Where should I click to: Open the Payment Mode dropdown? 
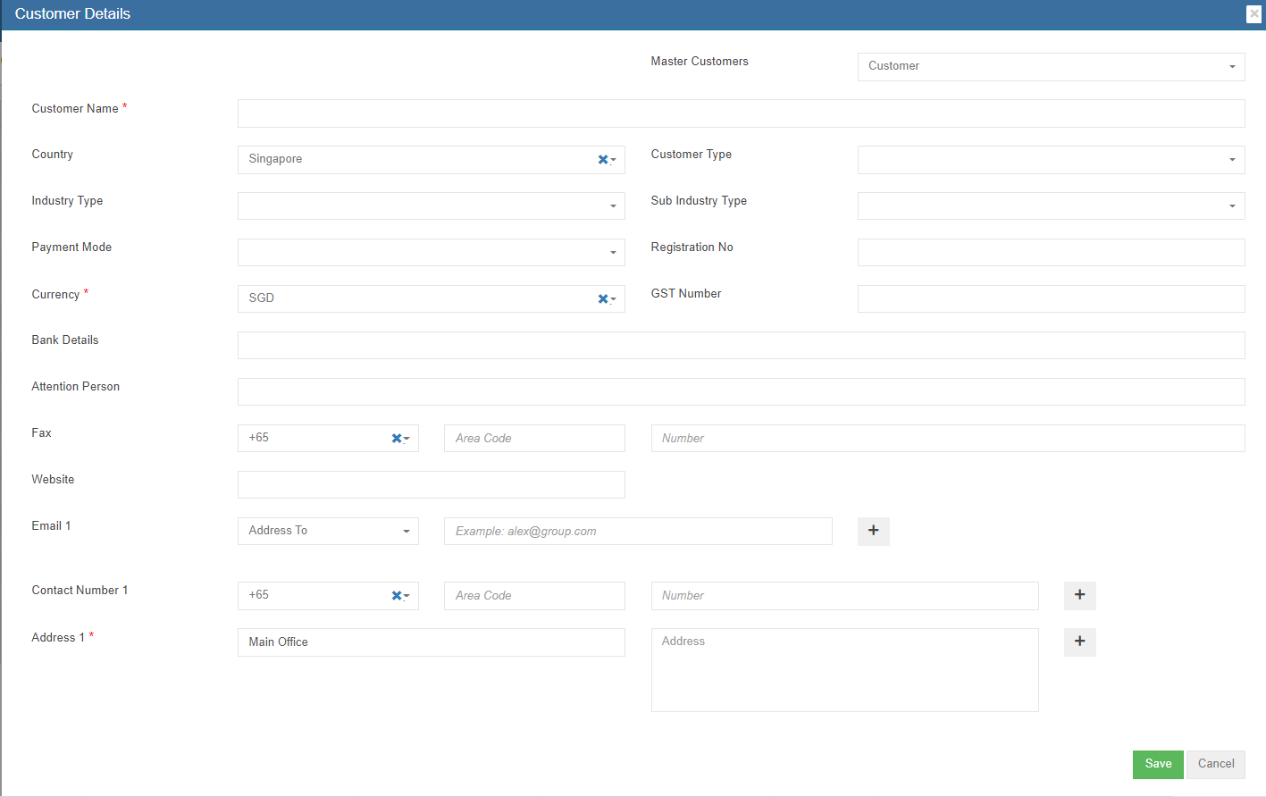431,252
